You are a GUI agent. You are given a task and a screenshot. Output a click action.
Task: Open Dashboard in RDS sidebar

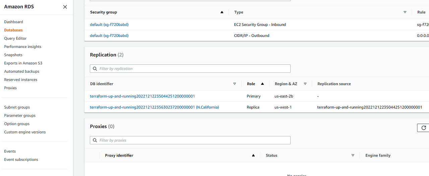13,22
